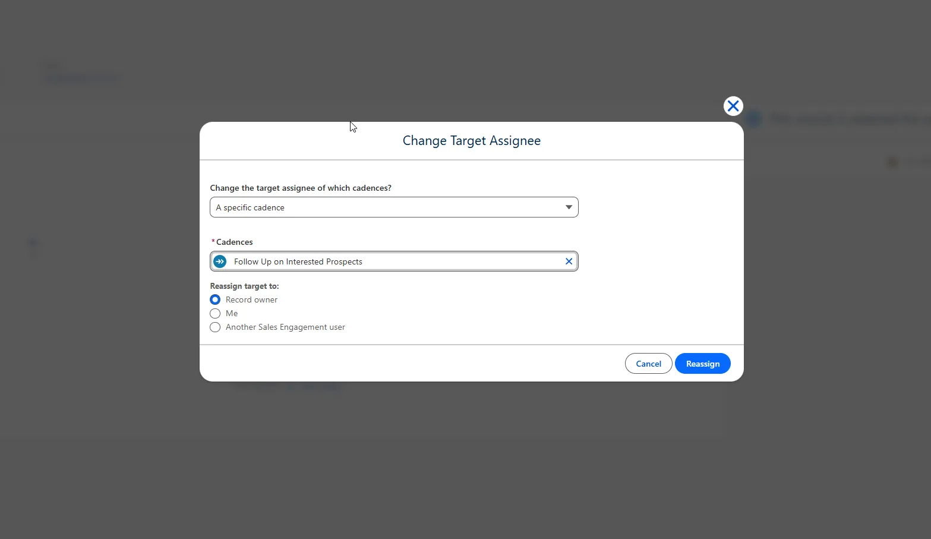Clear the selected cadence with the X

click(569, 261)
